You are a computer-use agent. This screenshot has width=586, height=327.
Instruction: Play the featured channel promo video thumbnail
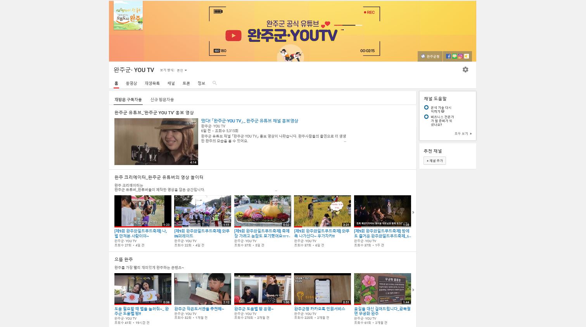[156, 142]
